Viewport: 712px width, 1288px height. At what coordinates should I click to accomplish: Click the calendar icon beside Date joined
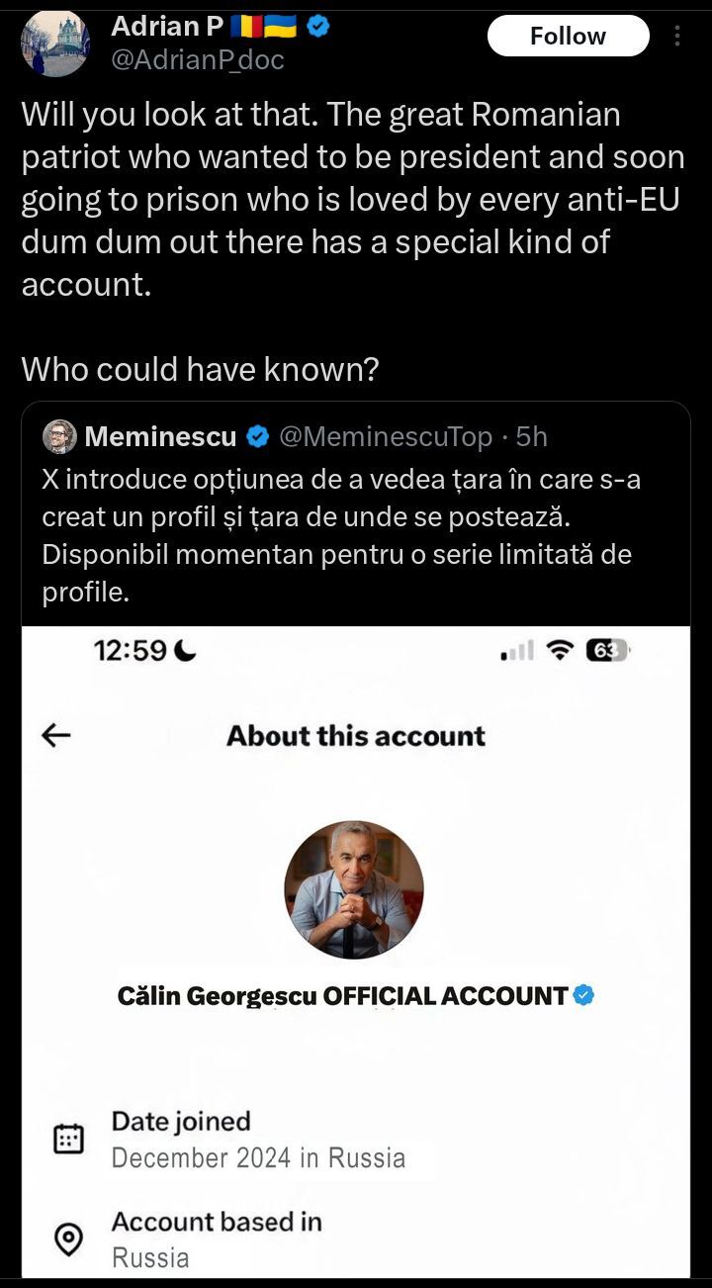click(x=68, y=1140)
